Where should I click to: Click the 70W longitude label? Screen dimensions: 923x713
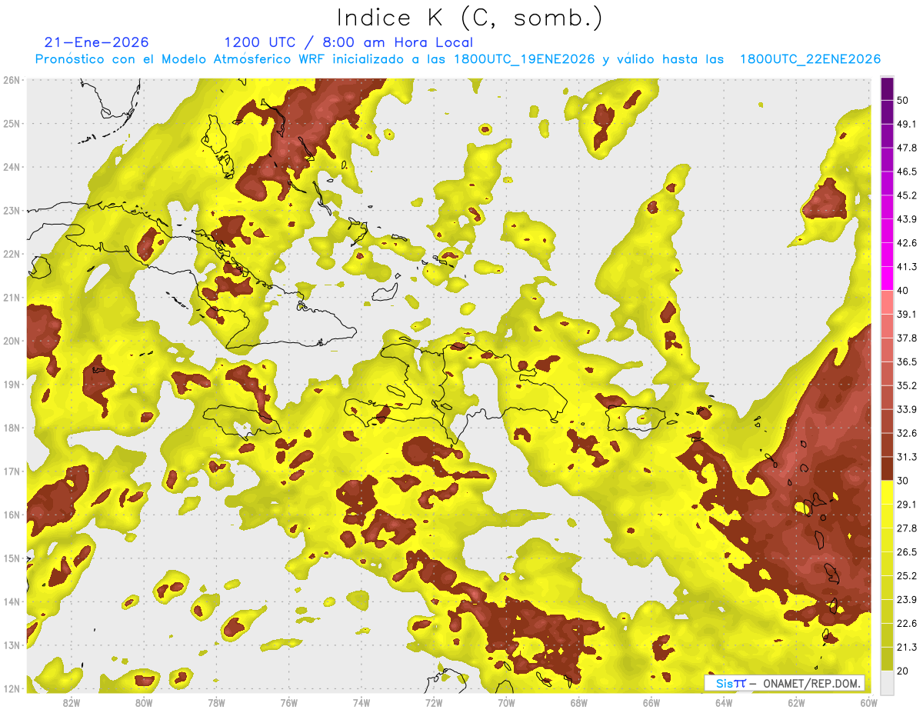[506, 702]
